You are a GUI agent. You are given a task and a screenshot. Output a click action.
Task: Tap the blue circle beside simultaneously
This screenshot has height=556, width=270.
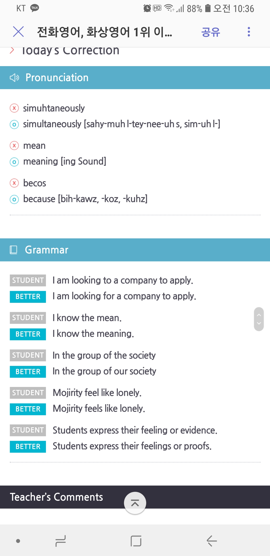[x=14, y=124]
